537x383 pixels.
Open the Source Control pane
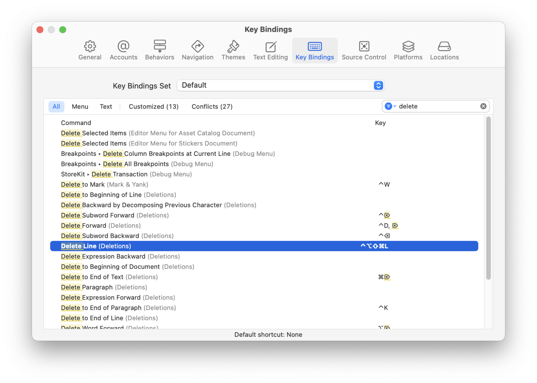coord(364,50)
